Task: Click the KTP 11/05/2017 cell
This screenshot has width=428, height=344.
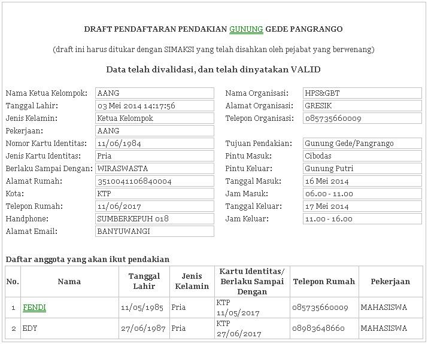Action: 252,308
